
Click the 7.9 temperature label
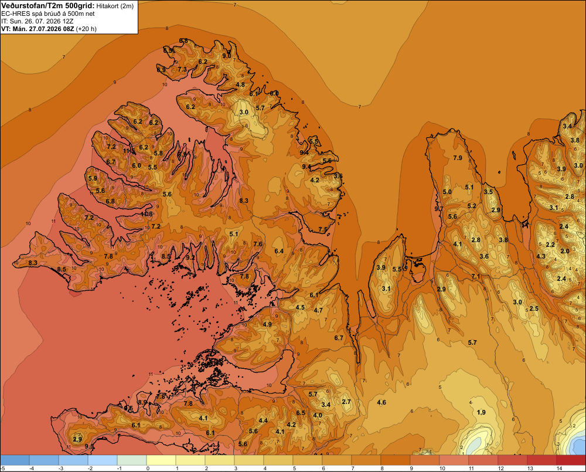click(x=458, y=158)
